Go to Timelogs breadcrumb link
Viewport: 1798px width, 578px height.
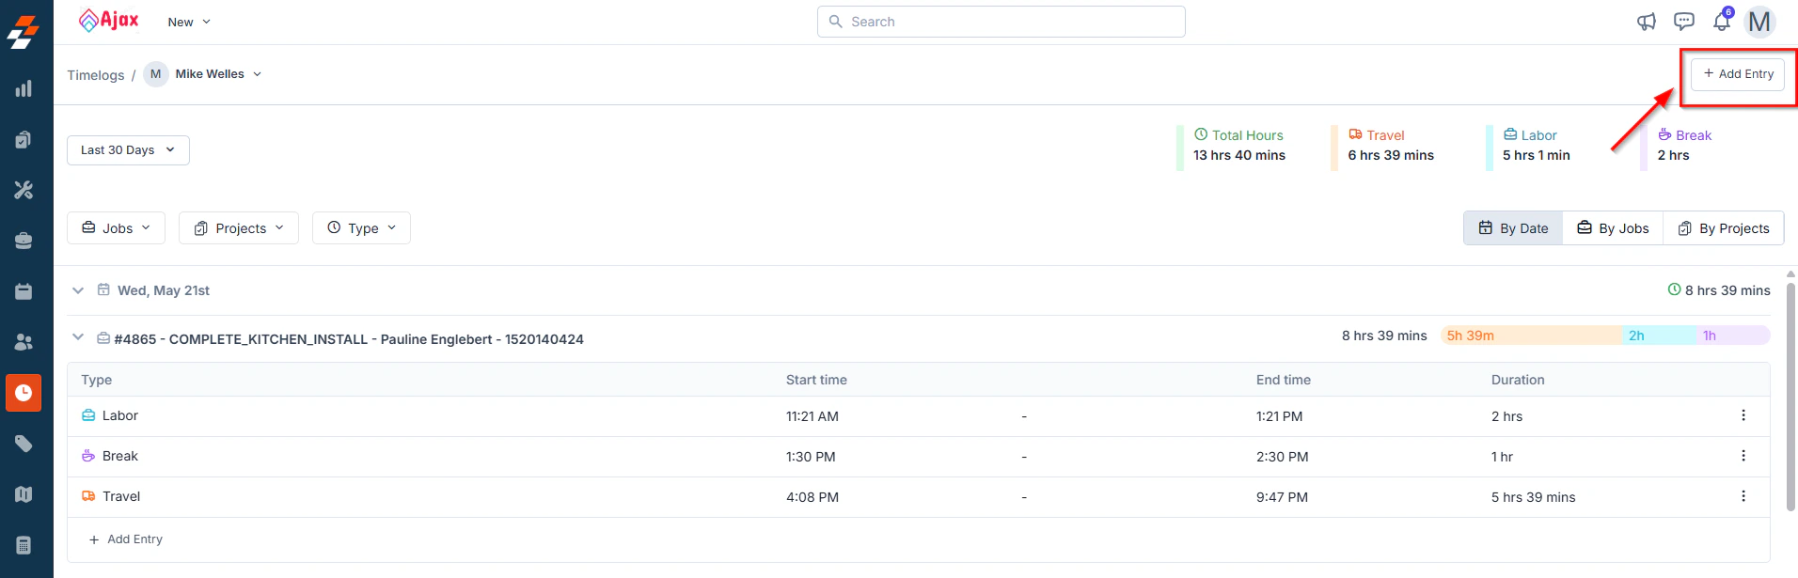point(96,75)
